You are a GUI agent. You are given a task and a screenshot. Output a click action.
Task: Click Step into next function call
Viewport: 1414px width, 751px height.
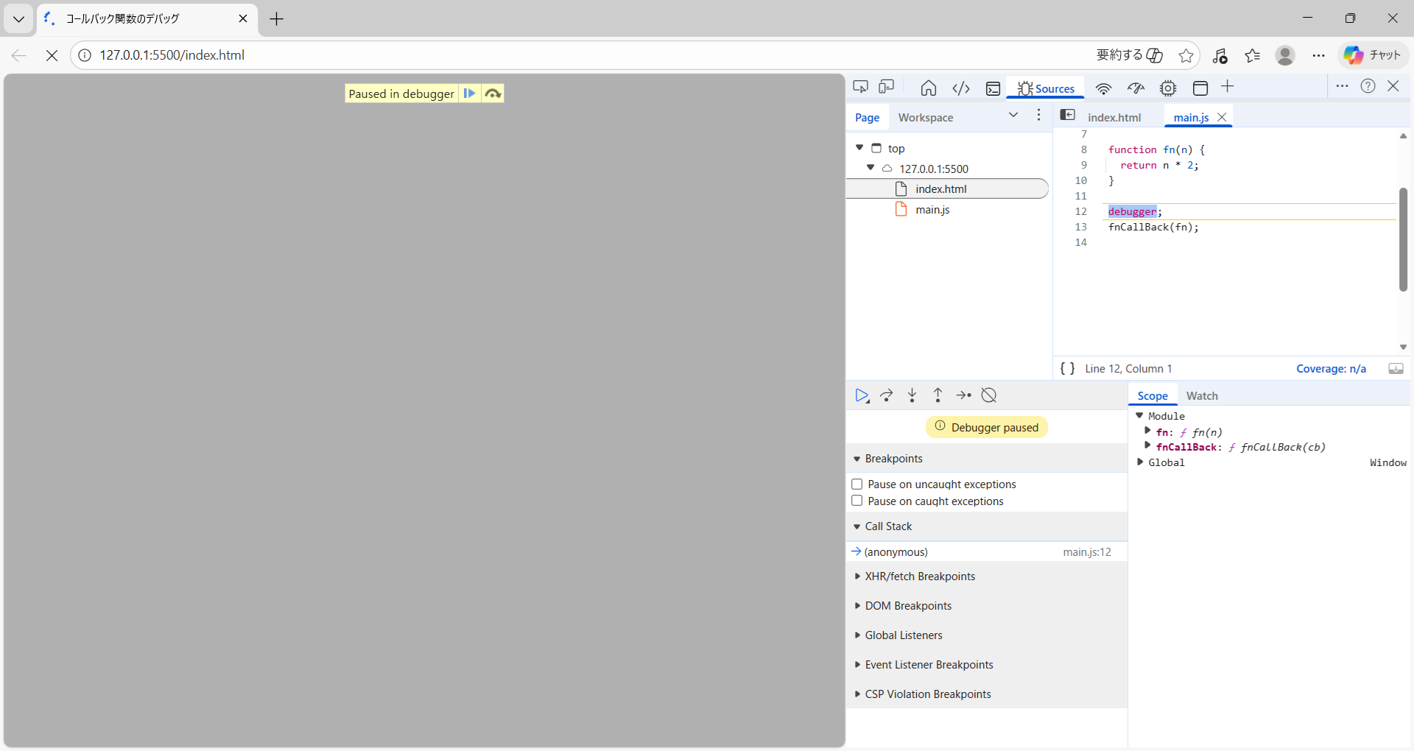[912, 395]
